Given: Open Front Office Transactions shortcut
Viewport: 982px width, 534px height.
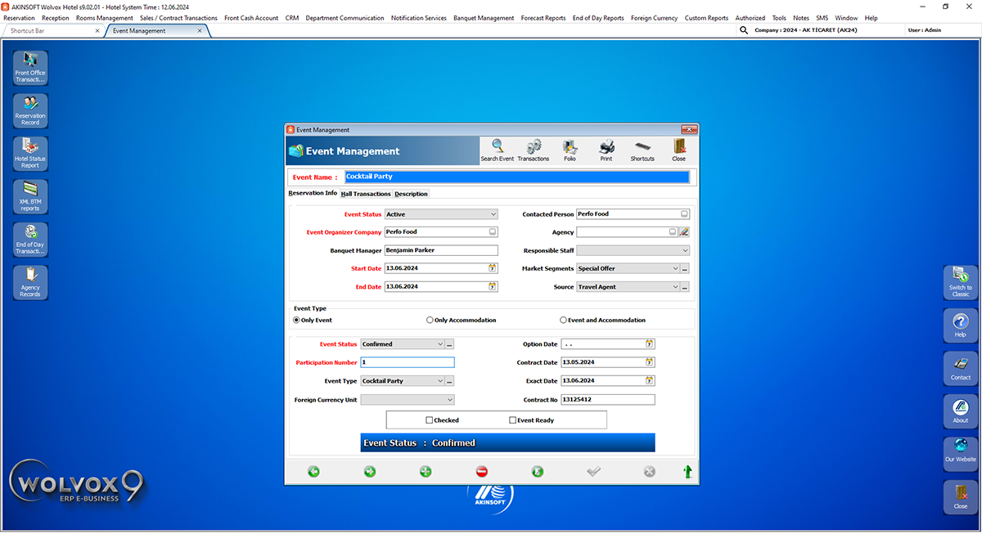Looking at the screenshot, I should click(30, 68).
